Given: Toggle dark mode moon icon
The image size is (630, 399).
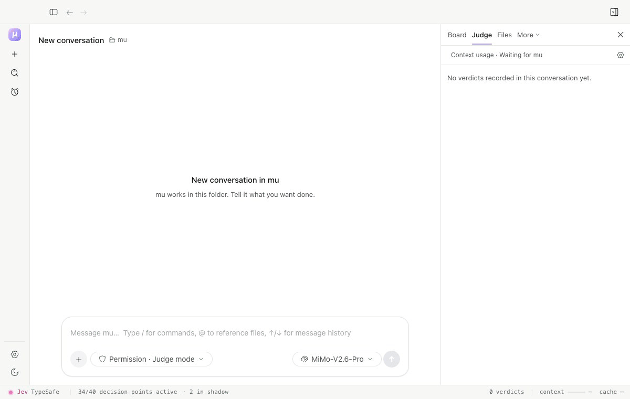Looking at the screenshot, I should point(15,372).
